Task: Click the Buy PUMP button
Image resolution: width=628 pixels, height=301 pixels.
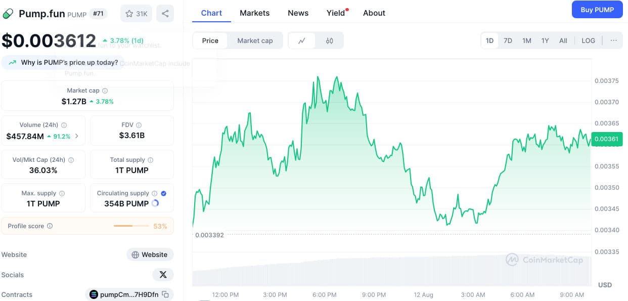Action: point(597,10)
